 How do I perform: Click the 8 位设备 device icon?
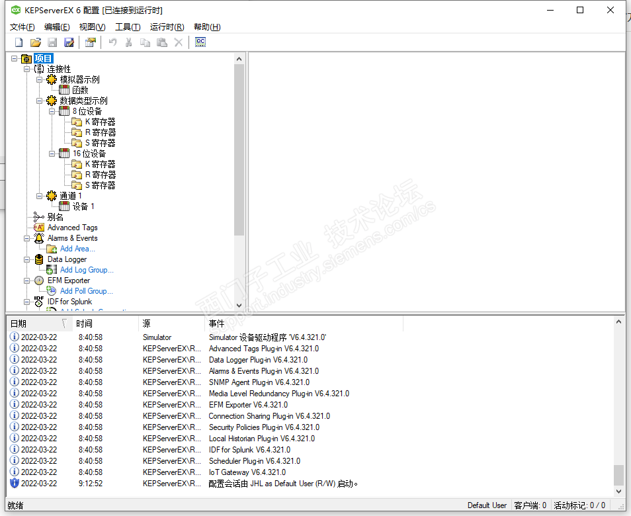click(64, 111)
